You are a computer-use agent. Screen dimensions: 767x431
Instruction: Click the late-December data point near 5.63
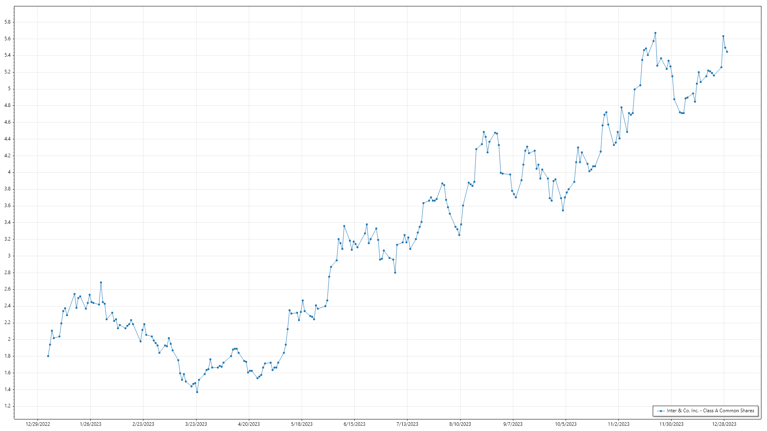(723, 36)
